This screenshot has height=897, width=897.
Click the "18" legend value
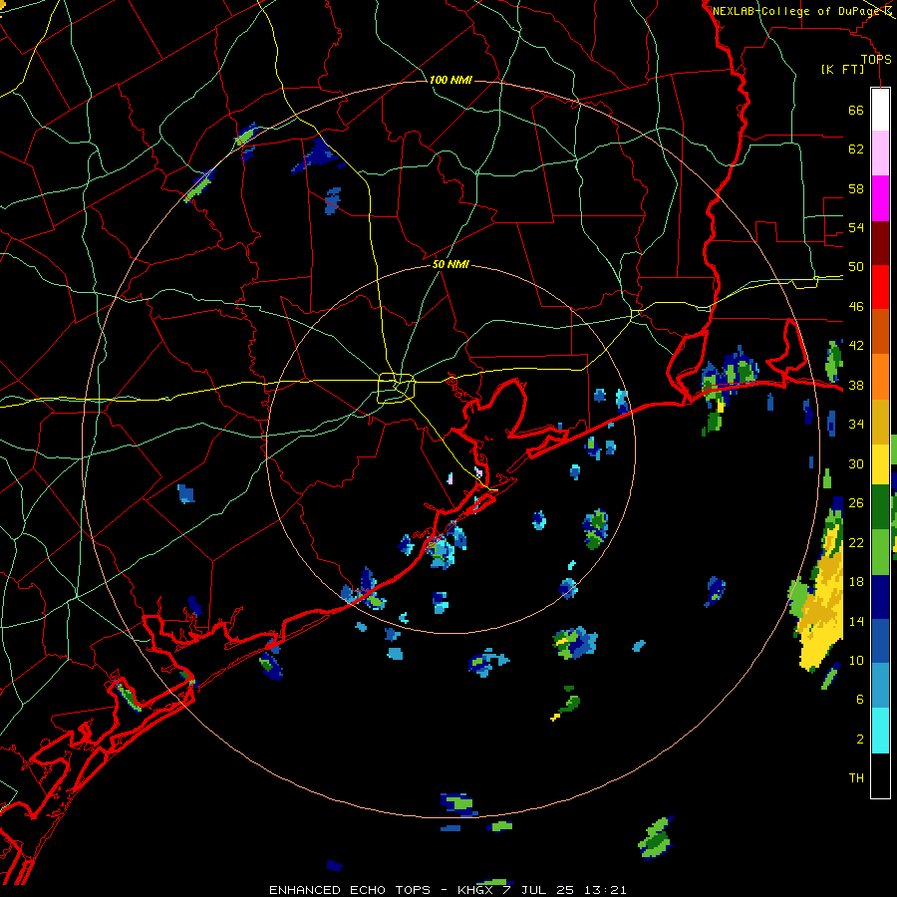(856, 582)
